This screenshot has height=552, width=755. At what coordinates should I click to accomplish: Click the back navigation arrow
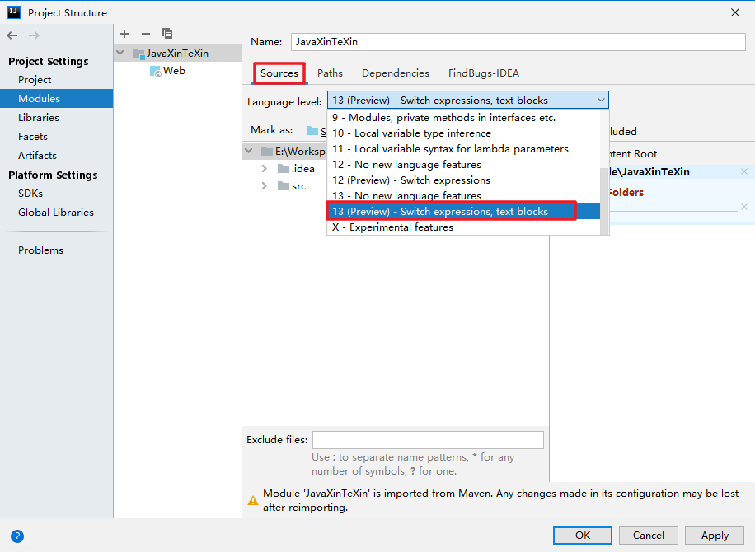pos(12,35)
